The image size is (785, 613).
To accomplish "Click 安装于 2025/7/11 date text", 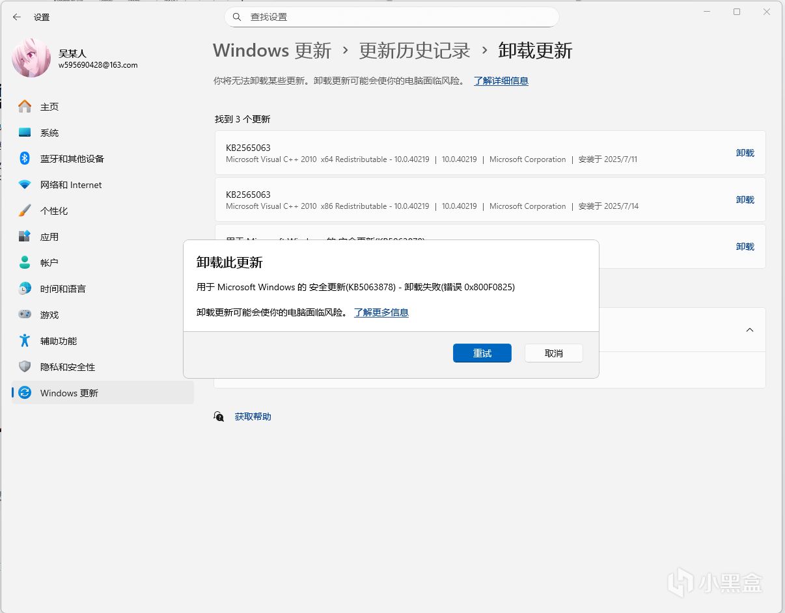I will tap(608, 159).
